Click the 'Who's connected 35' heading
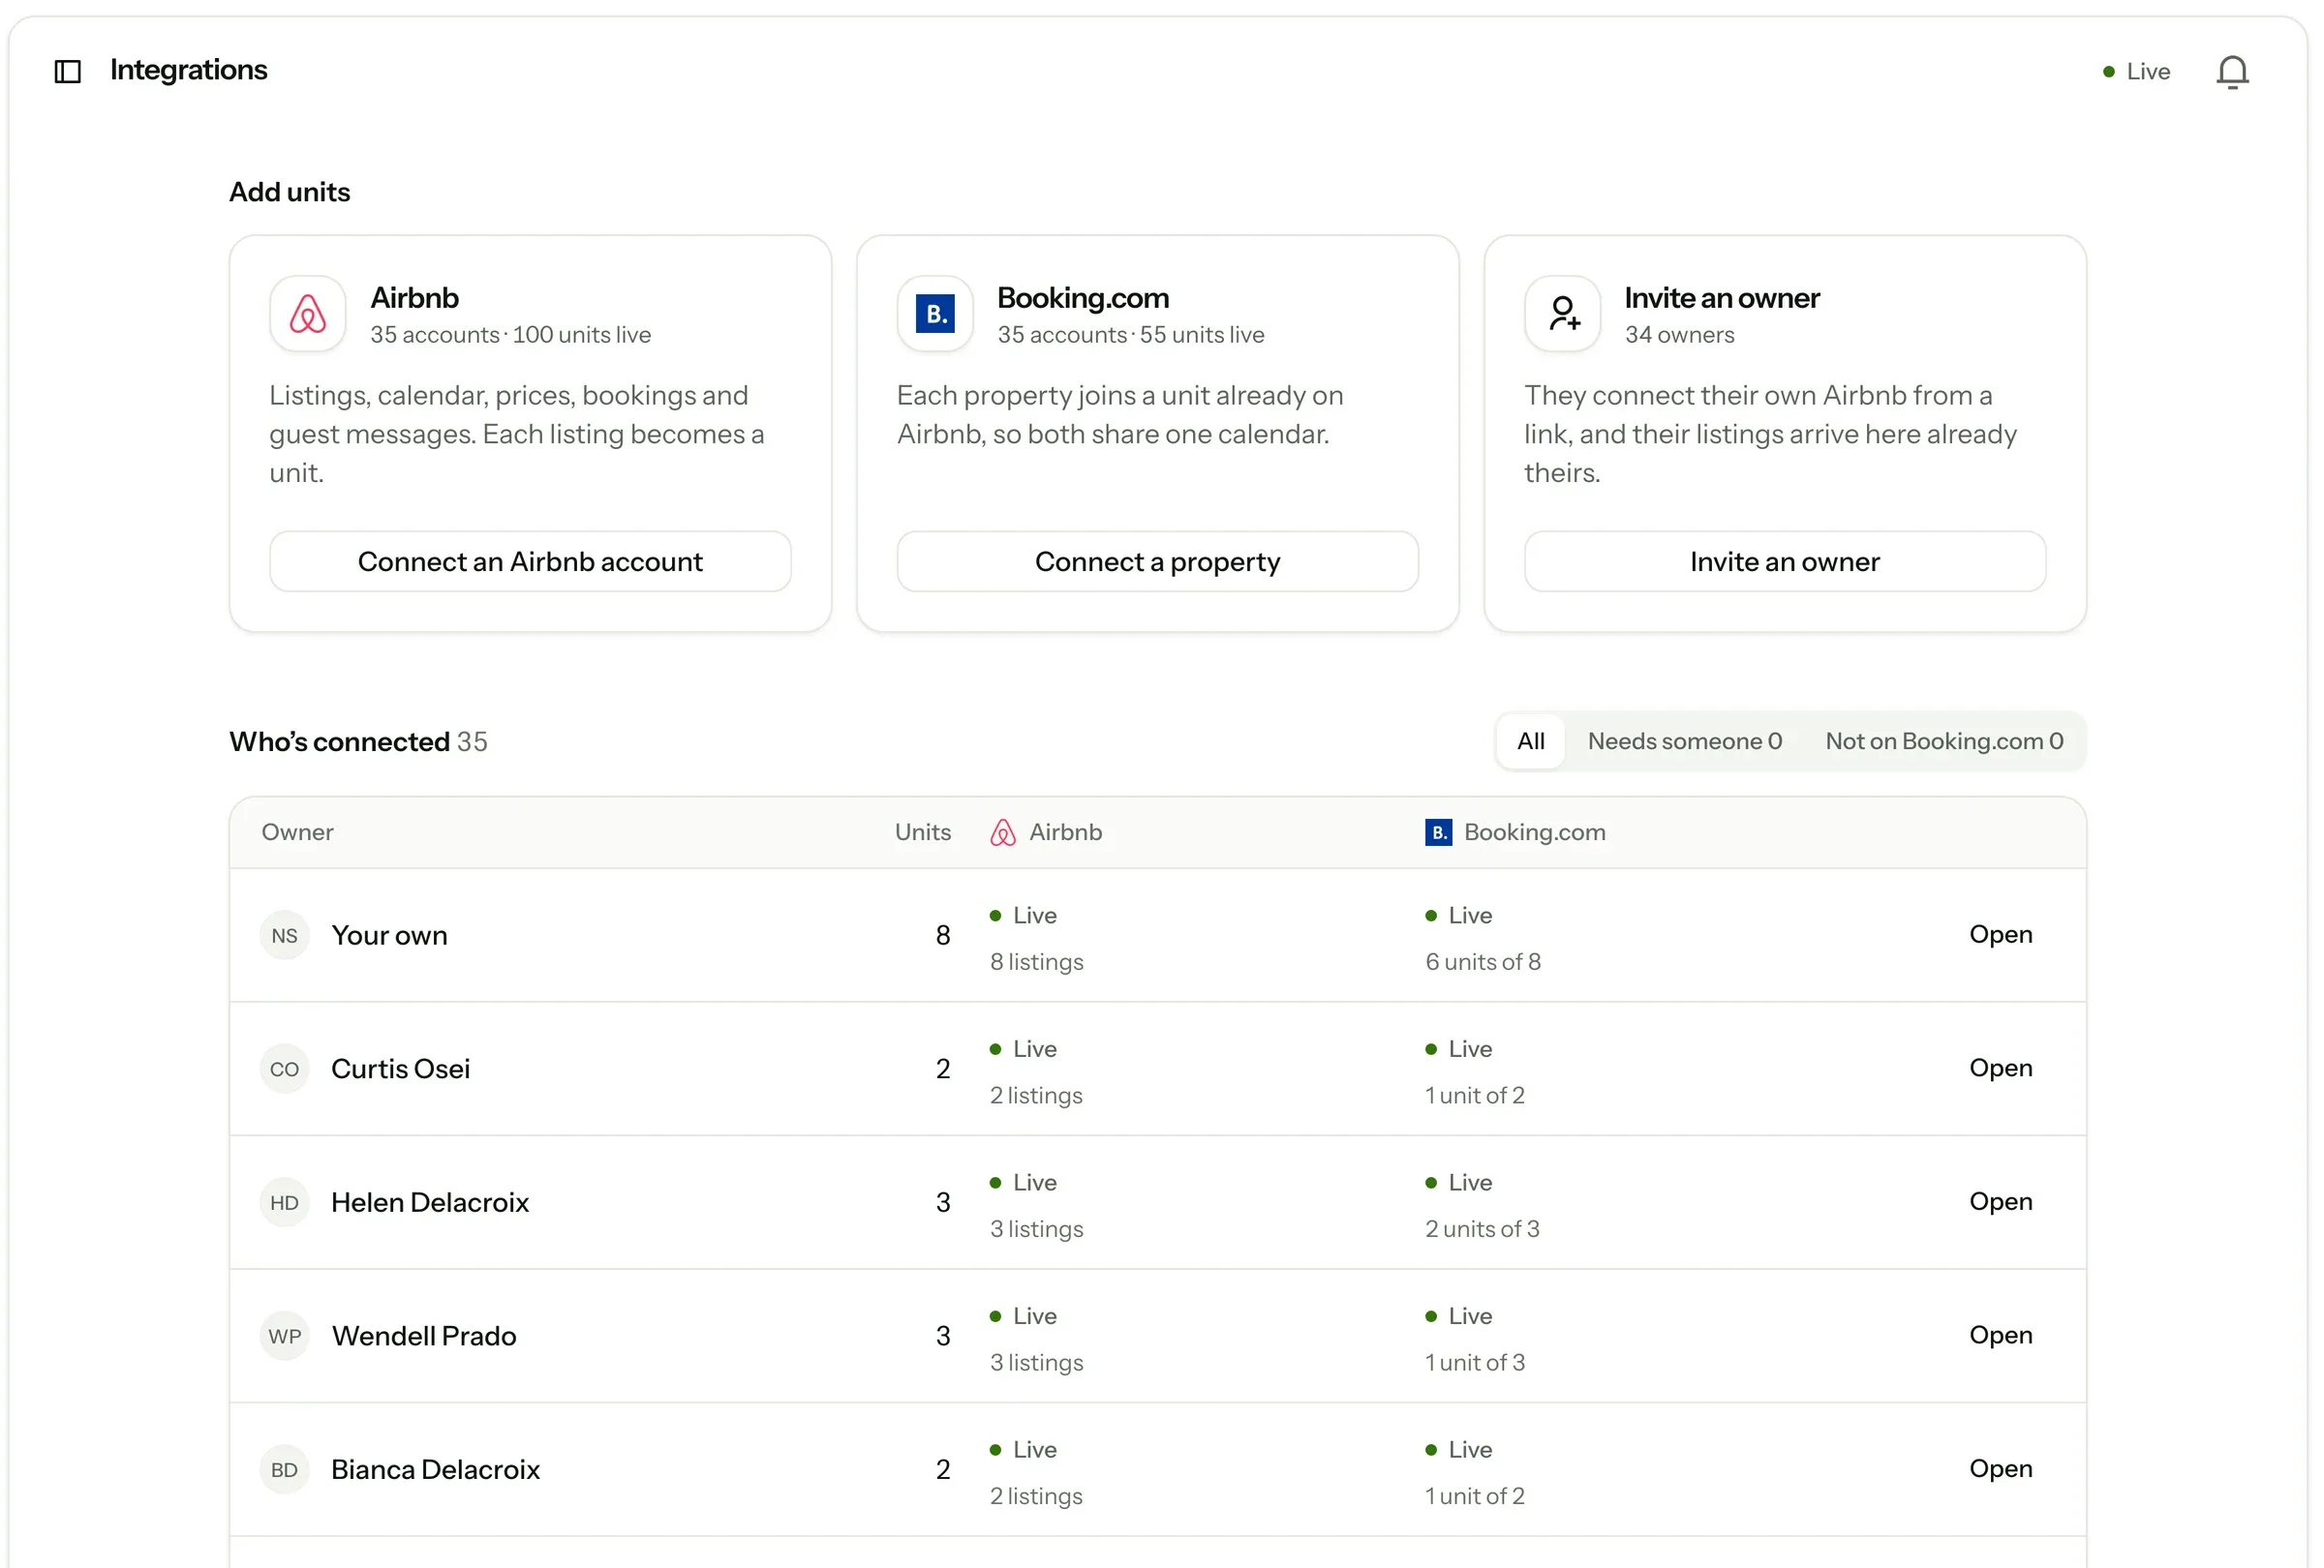 tap(358, 741)
